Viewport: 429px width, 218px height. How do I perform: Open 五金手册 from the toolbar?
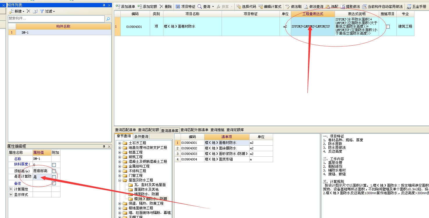click(417, 6)
